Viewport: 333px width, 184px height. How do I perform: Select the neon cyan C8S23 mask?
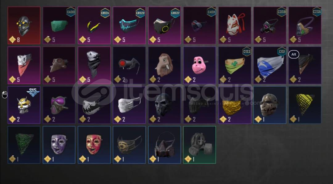129,26
